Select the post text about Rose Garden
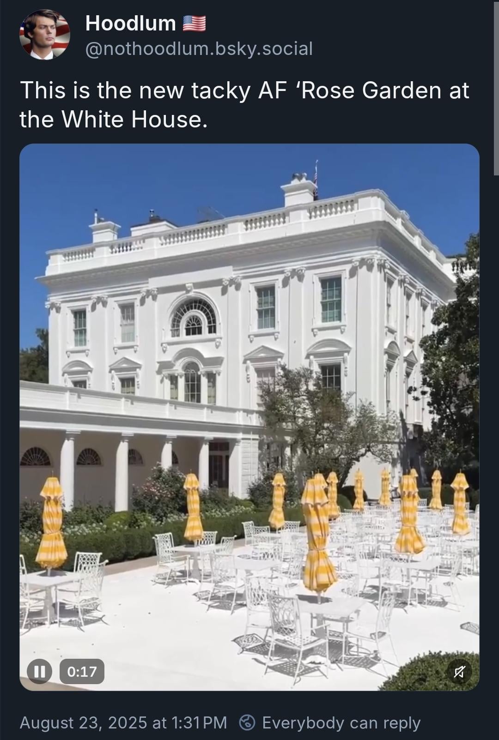Viewport: 499px width, 740px height. [x=244, y=105]
